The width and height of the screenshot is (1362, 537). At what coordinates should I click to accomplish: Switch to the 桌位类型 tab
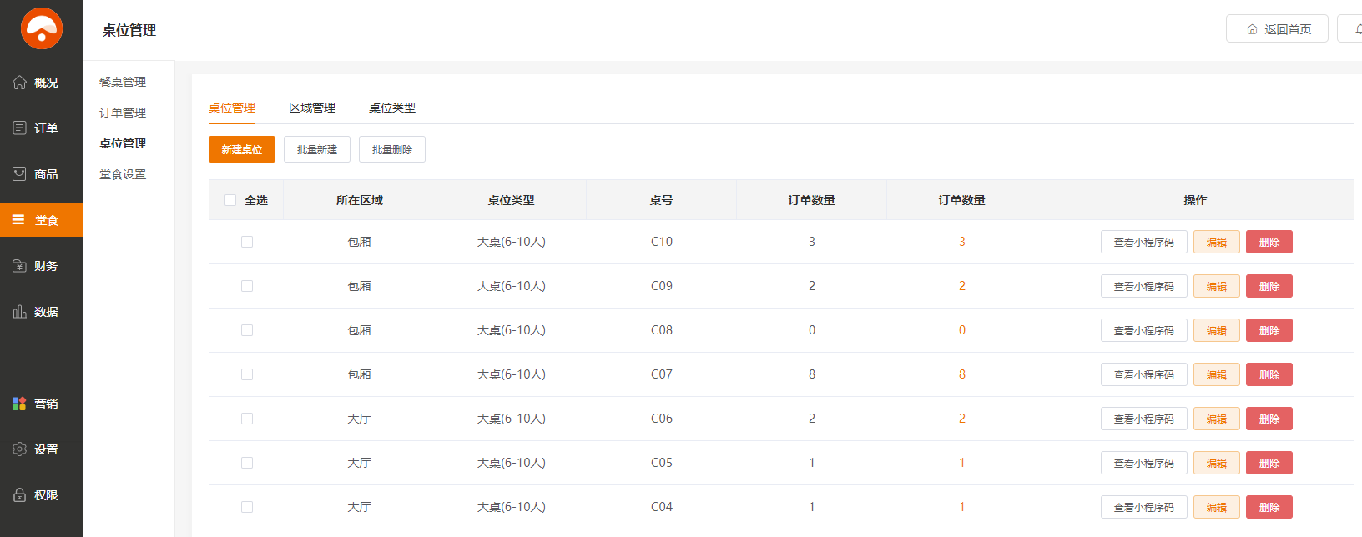(x=392, y=108)
